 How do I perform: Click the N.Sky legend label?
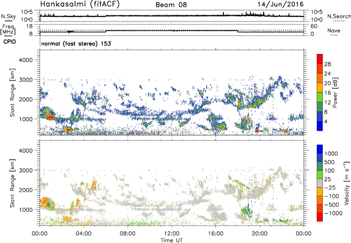[x=8, y=16]
